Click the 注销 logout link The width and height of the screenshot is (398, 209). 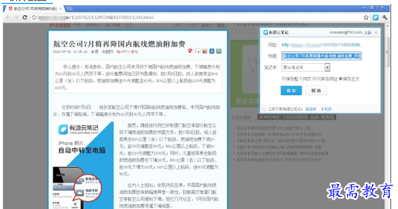pyautogui.click(x=368, y=32)
